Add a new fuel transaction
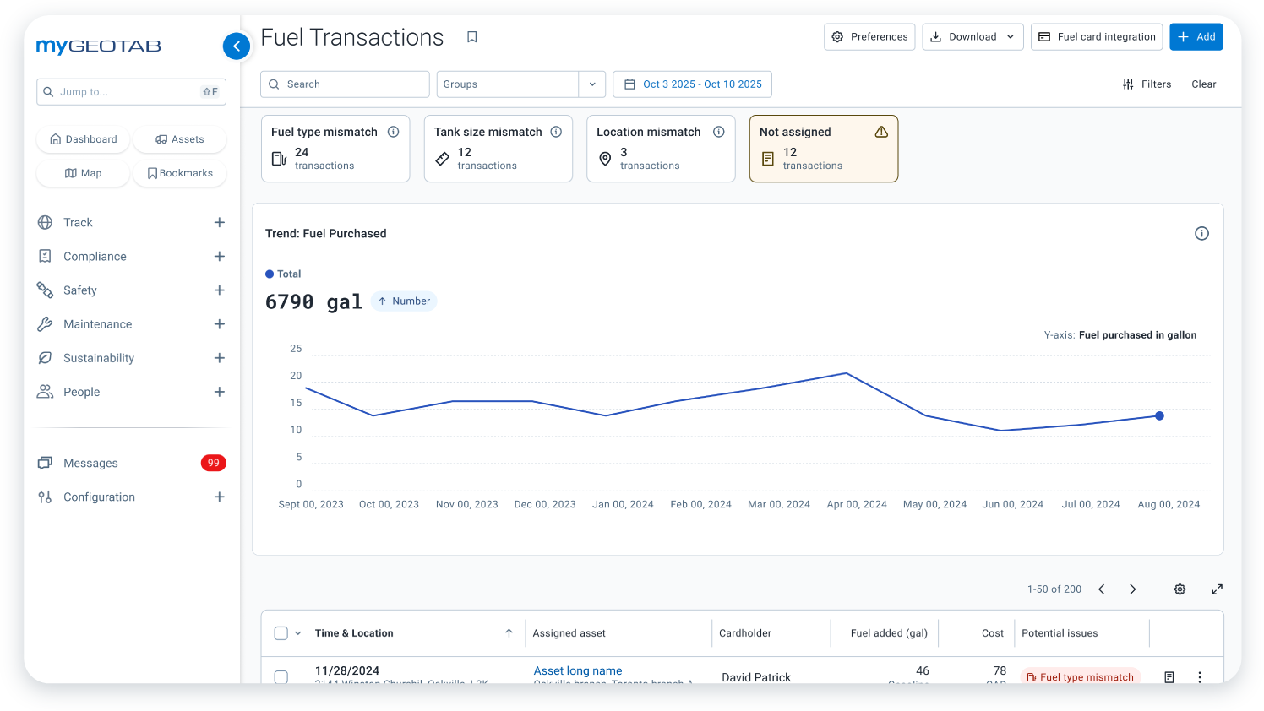 (x=1196, y=37)
